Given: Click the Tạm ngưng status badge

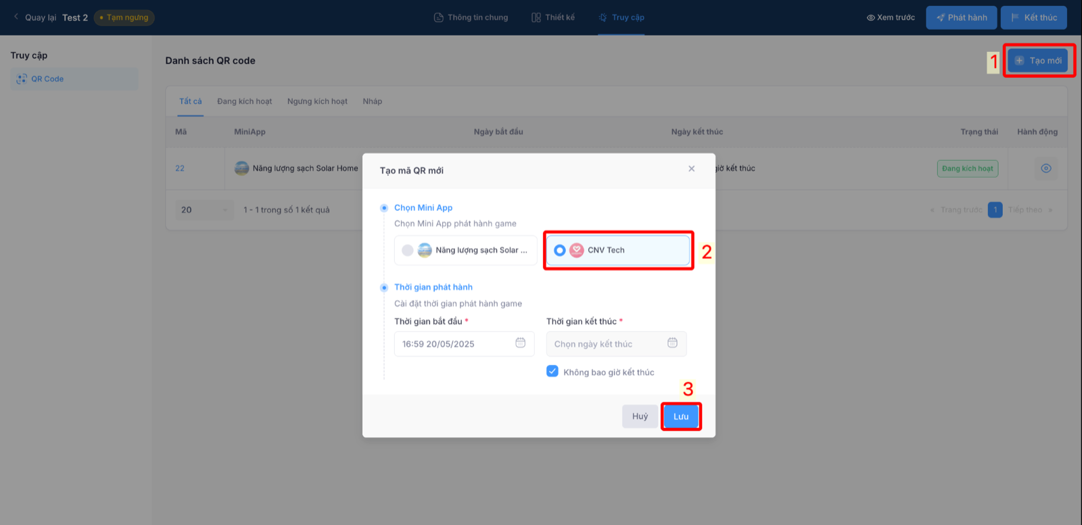Looking at the screenshot, I should (124, 18).
